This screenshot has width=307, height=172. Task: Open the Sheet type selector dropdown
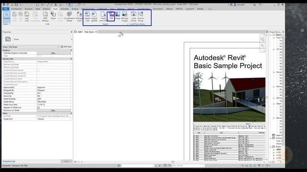point(71,39)
